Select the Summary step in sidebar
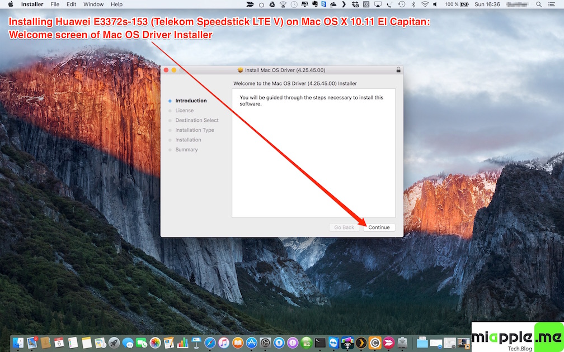 (186, 149)
